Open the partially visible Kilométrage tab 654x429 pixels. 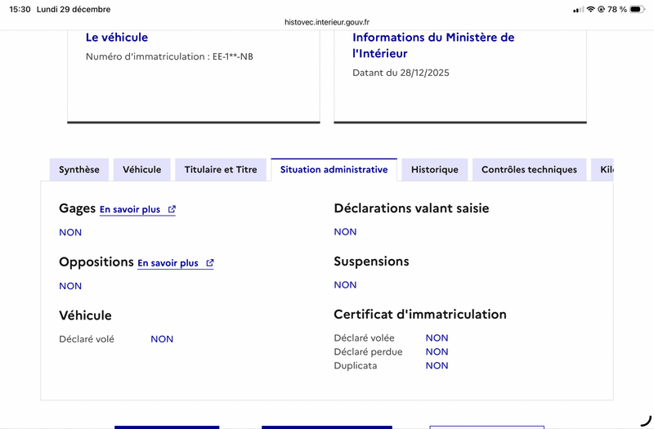605,170
